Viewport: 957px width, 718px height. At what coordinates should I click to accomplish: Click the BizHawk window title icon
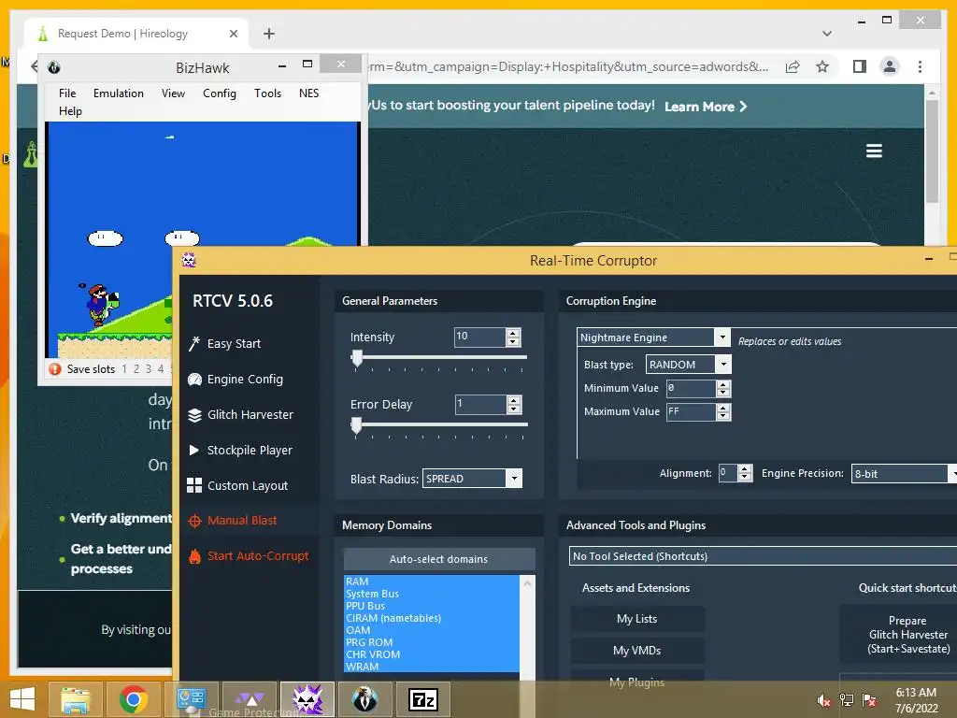[53, 67]
